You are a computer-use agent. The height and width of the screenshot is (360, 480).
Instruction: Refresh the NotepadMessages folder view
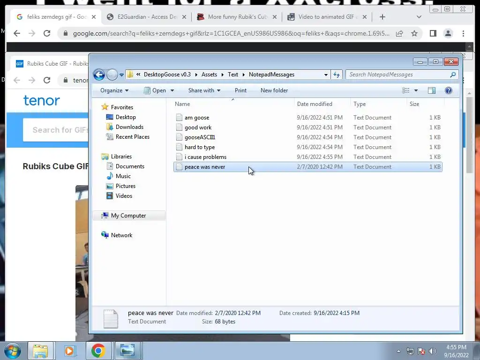337,75
